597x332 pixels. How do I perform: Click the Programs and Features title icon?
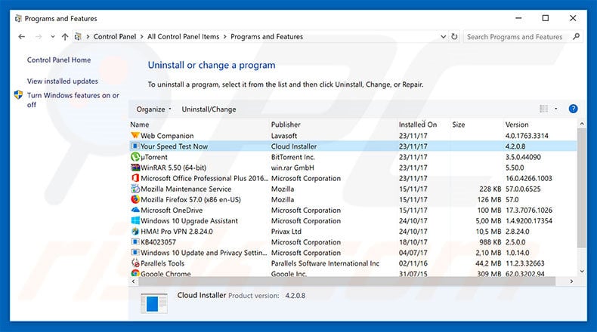(18, 18)
